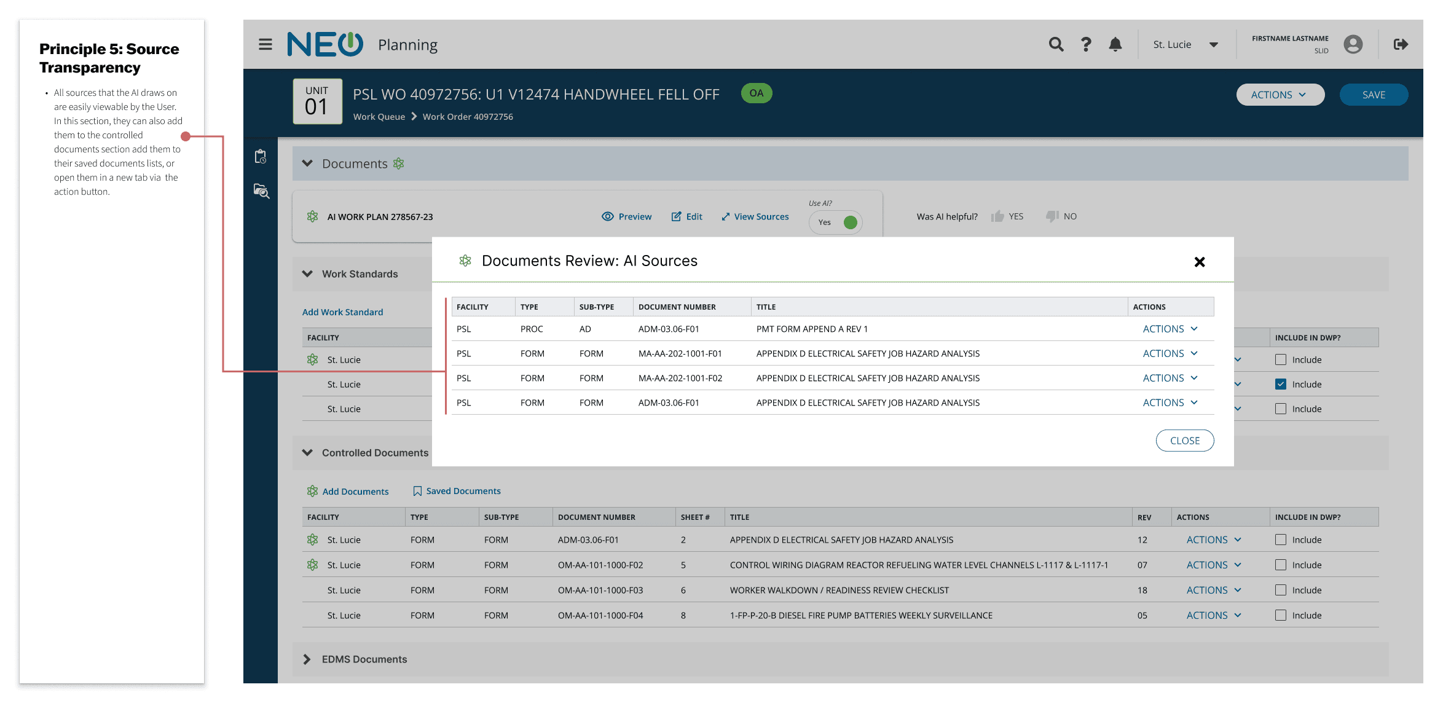
Task: Open the header ACTIONS menu button
Action: [x=1280, y=95]
